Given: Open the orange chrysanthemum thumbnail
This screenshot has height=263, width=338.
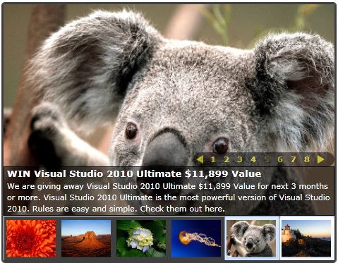Looking at the screenshot, I should tap(31, 238).
